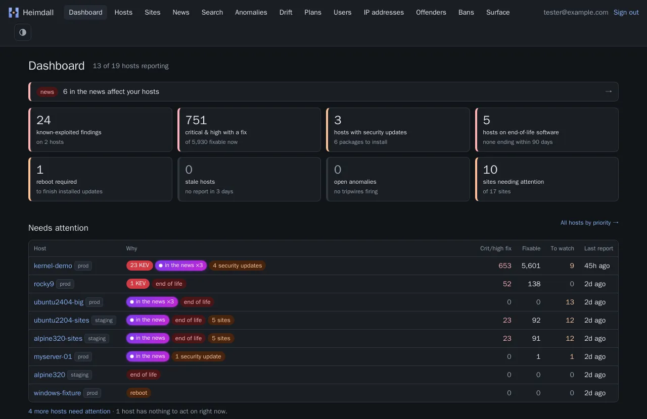Open the alpine320-sites host link
This screenshot has width=647, height=419.
coord(58,338)
